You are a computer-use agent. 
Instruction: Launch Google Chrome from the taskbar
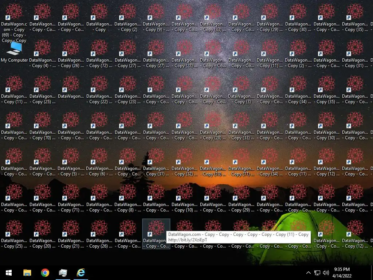(x=45, y=273)
